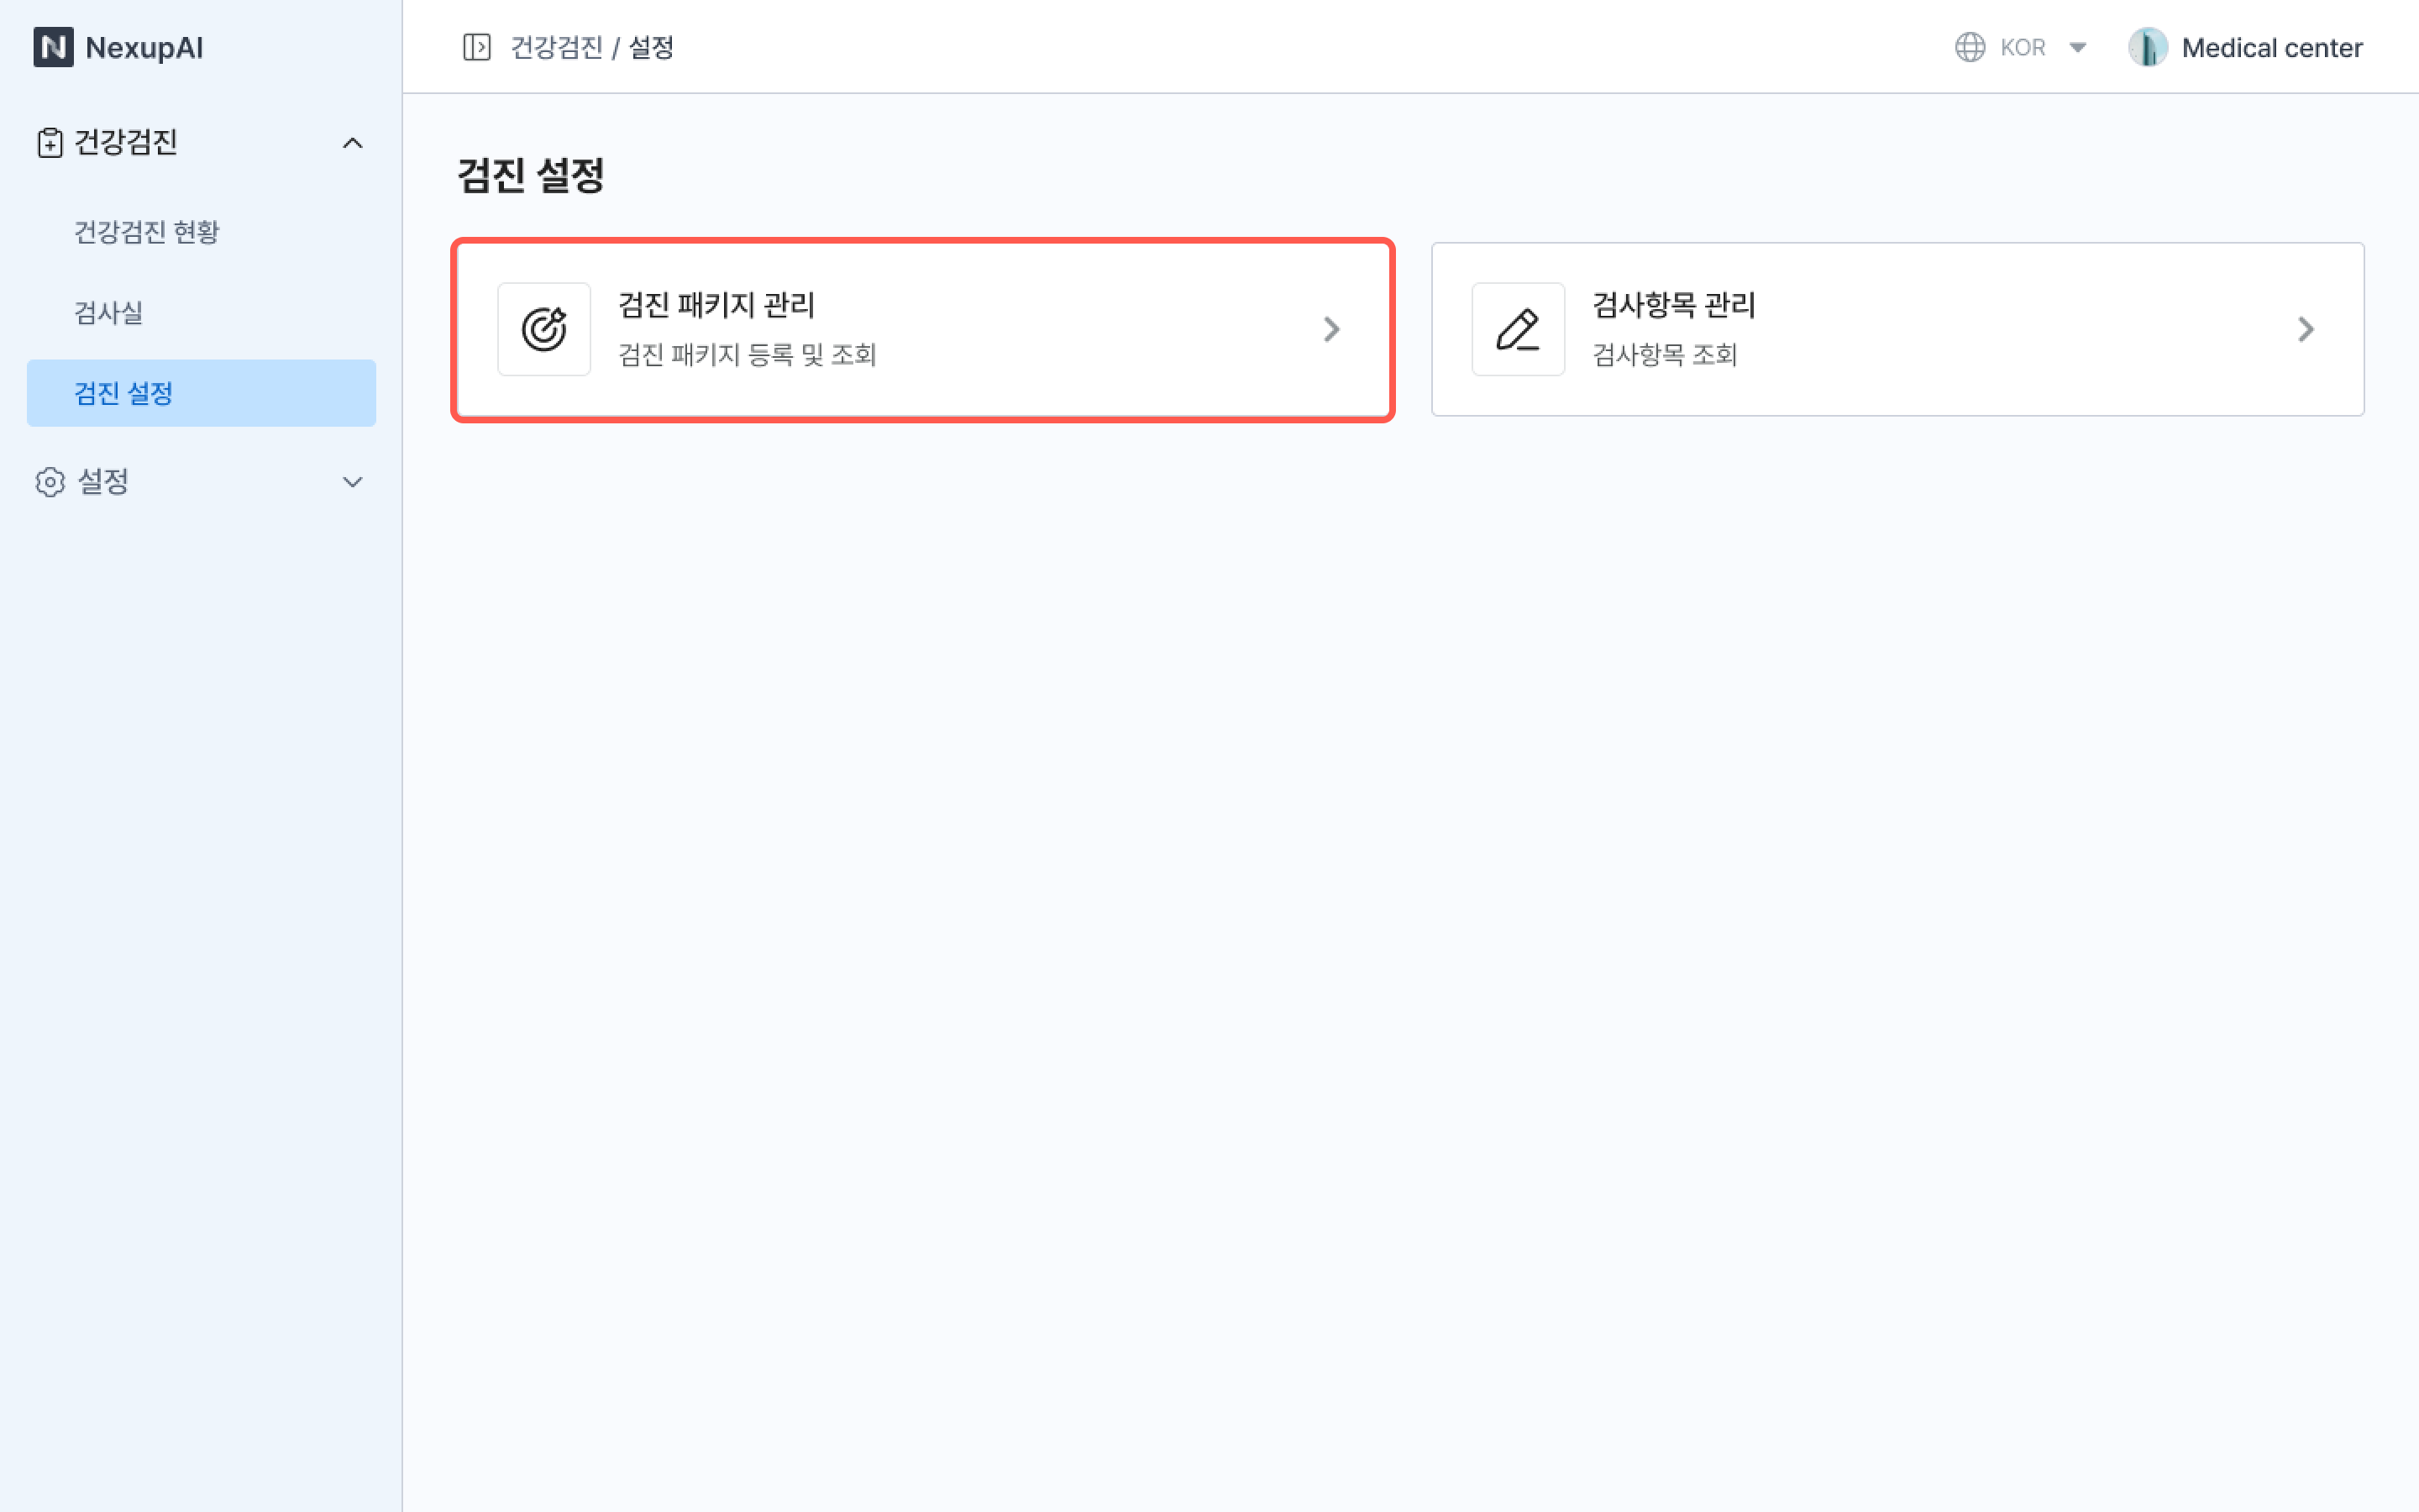This screenshot has width=2419, height=1512.
Task: Open the 검사항목 관리 card
Action: pos(1897,329)
